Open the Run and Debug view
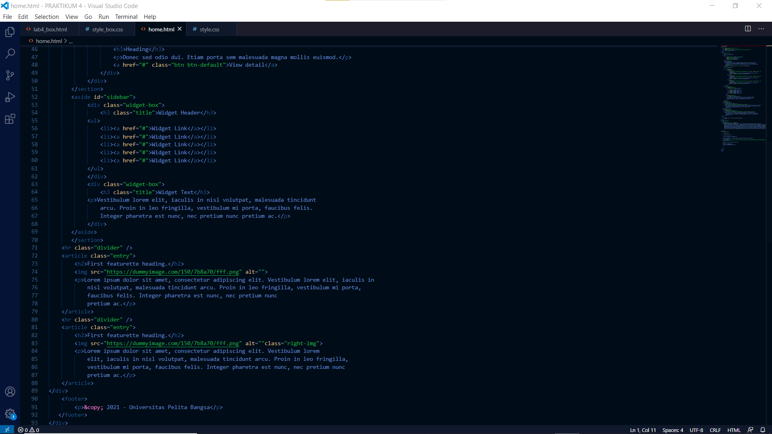Viewport: 772px width, 434px height. click(x=10, y=97)
